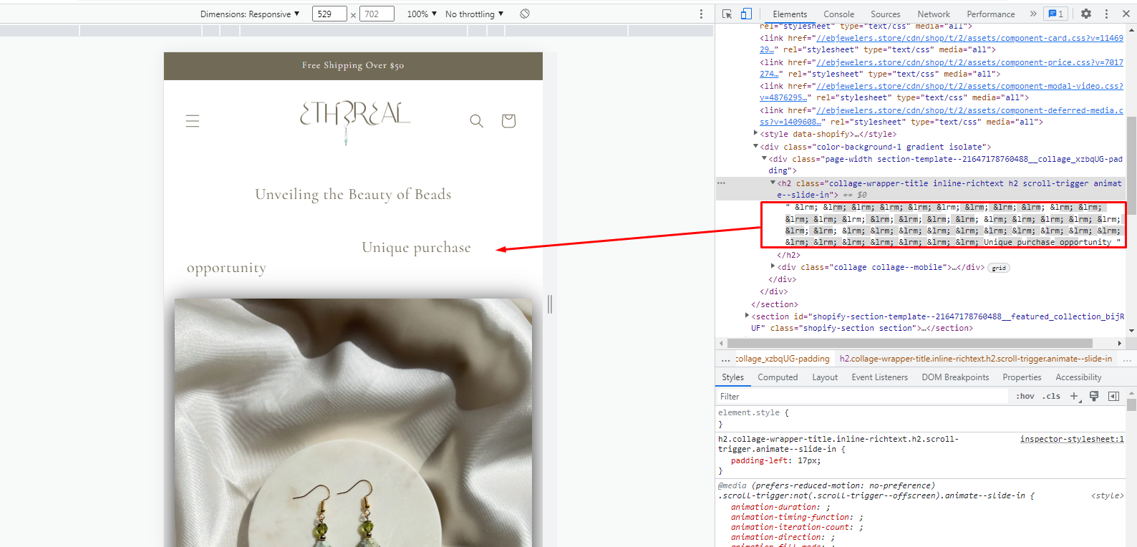Open the shopping cart icon
Viewport: 1137px width, 547px height.
point(508,121)
